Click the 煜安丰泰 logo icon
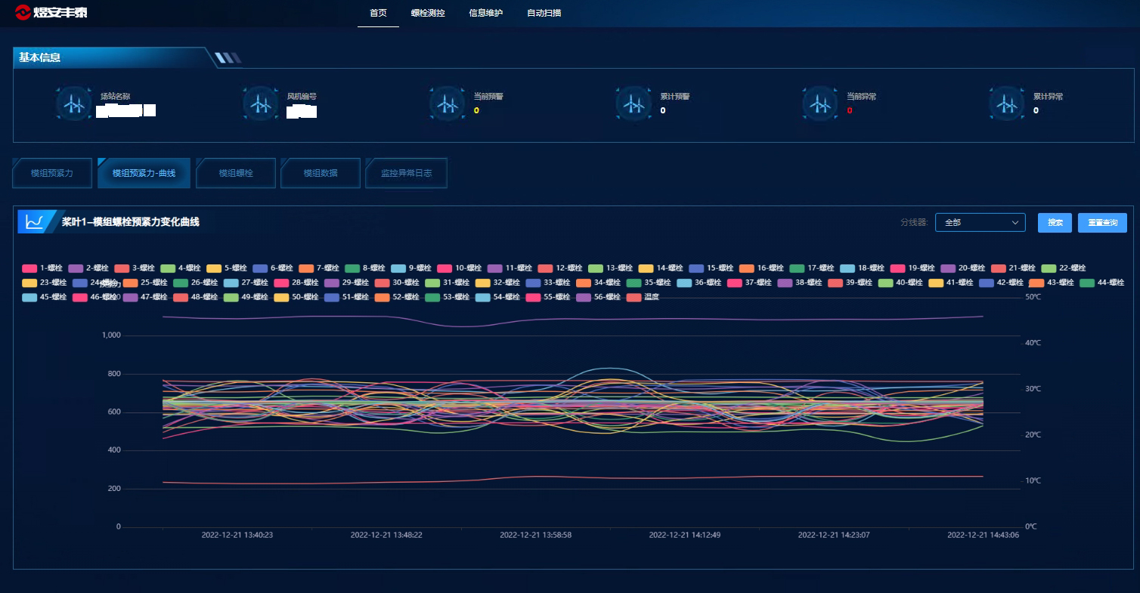Screen dimensions: 1140x593 (23, 13)
